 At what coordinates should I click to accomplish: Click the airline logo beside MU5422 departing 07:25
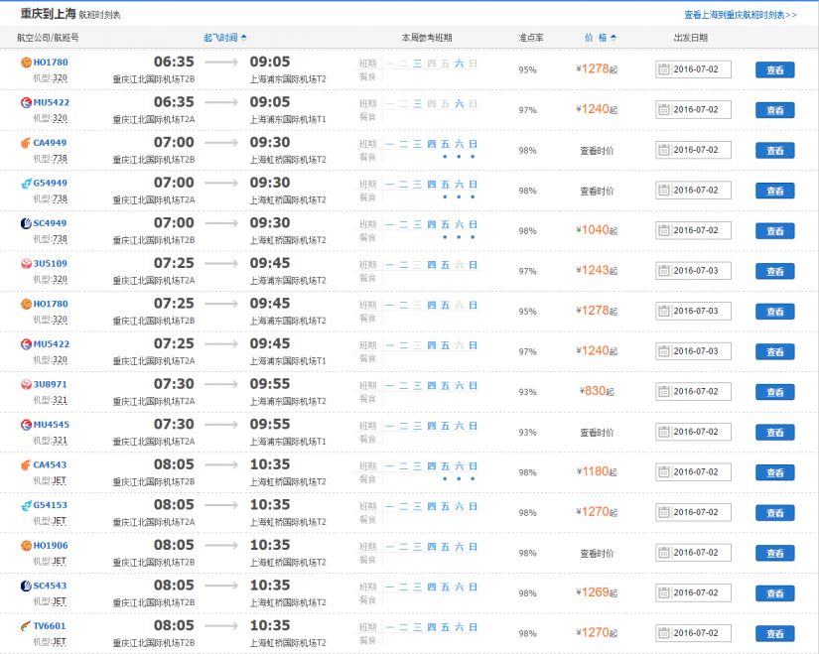26,344
